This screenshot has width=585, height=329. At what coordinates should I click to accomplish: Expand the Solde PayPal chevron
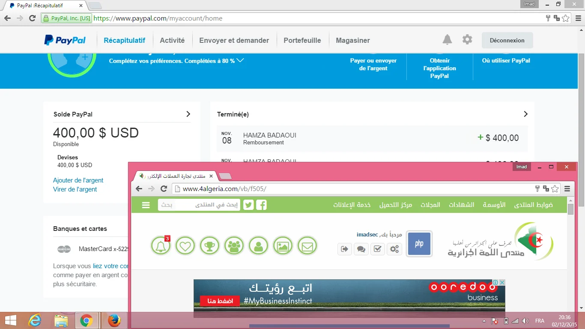tap(188, 114)
